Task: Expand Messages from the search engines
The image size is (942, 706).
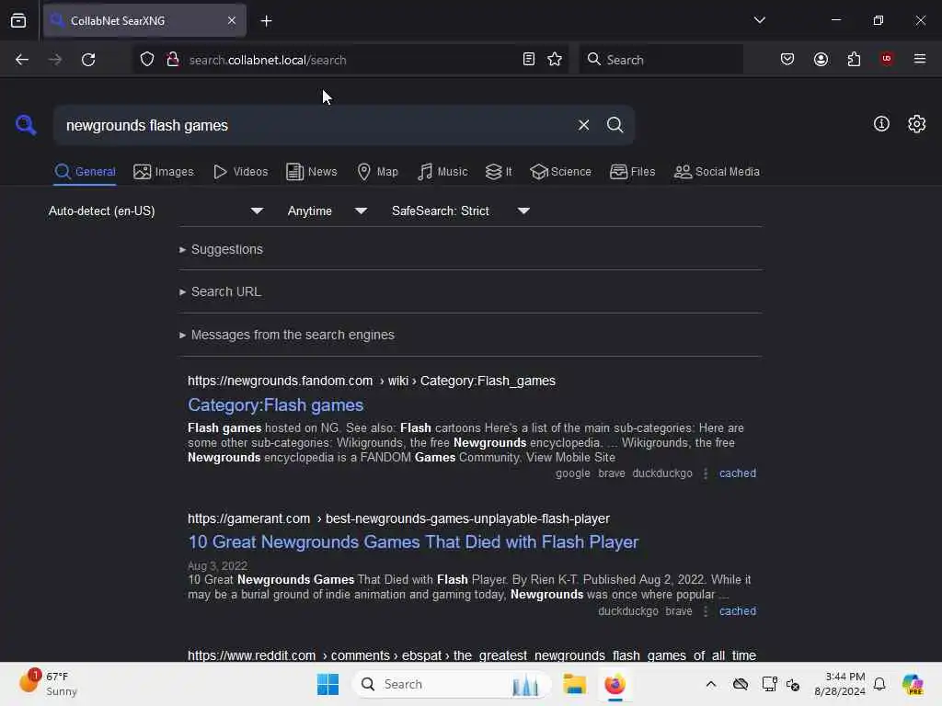Action: [x=287, y=335]
